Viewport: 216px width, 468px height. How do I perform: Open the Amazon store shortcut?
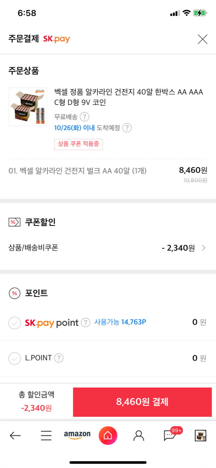[77, 435]
